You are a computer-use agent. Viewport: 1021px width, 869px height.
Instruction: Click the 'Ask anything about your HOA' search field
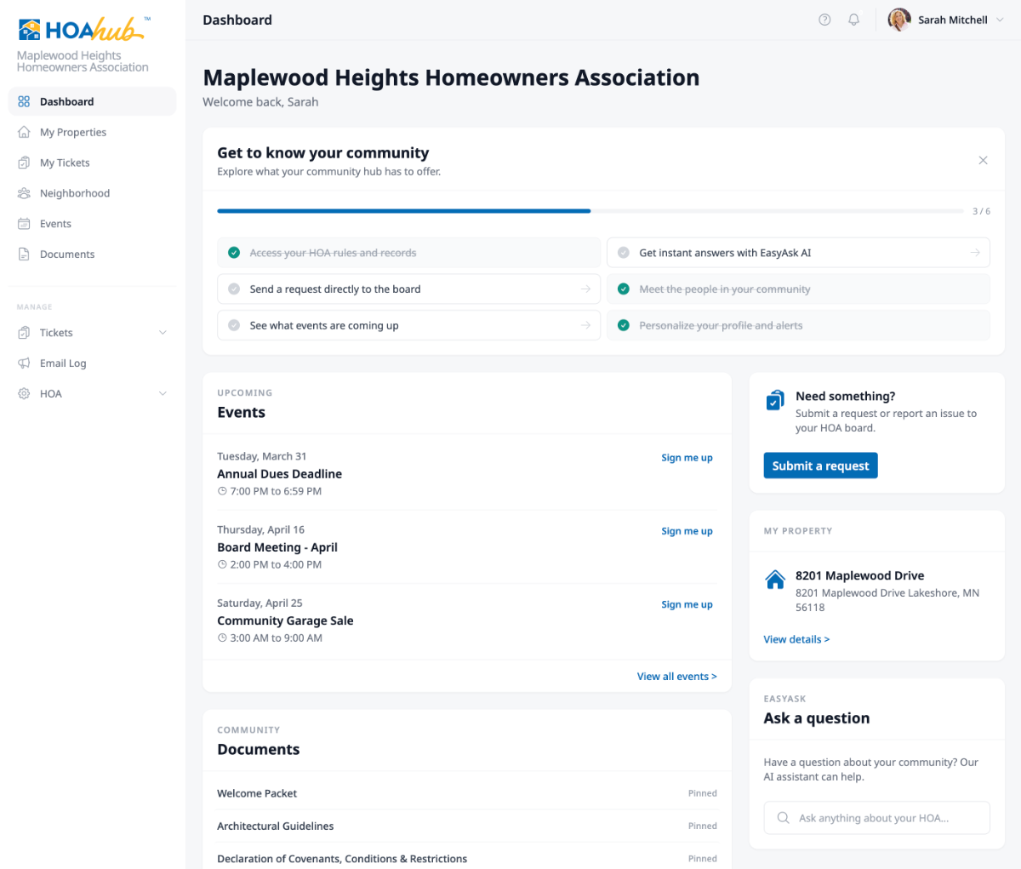876,817
